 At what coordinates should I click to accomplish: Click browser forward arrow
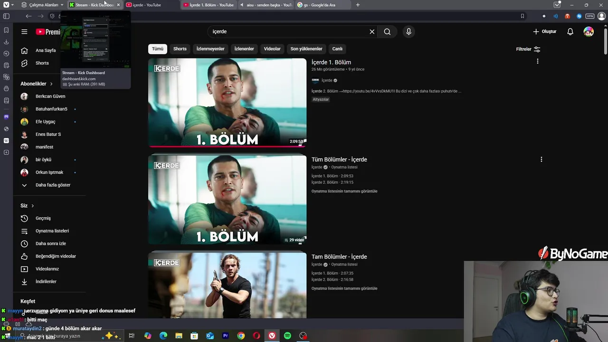(40, 16)
